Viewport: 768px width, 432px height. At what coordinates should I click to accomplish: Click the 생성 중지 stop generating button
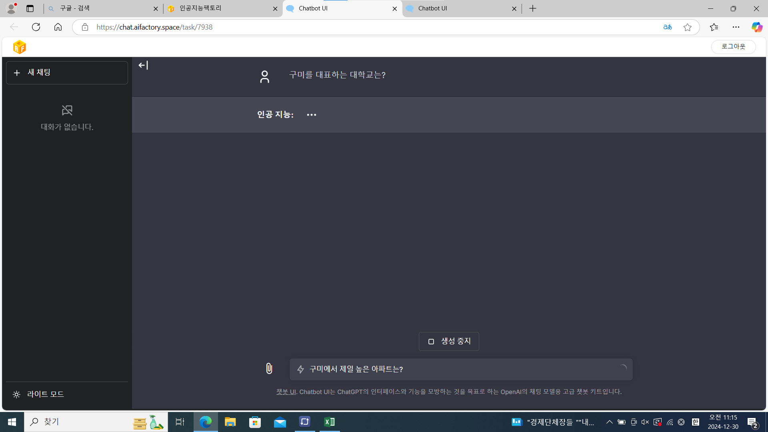(449, 341)
